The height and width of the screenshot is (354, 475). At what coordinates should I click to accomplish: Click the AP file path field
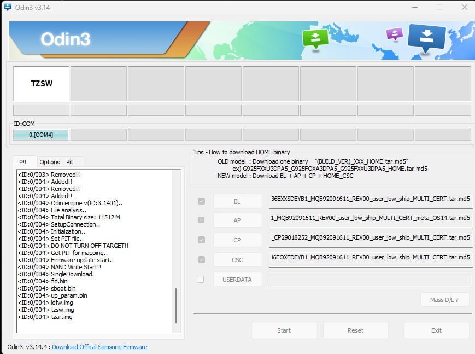pyautogui.click(x=370, y=220)
